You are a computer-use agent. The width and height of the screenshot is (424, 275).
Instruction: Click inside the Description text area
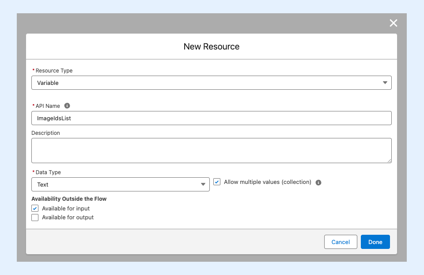pos(211,150)
